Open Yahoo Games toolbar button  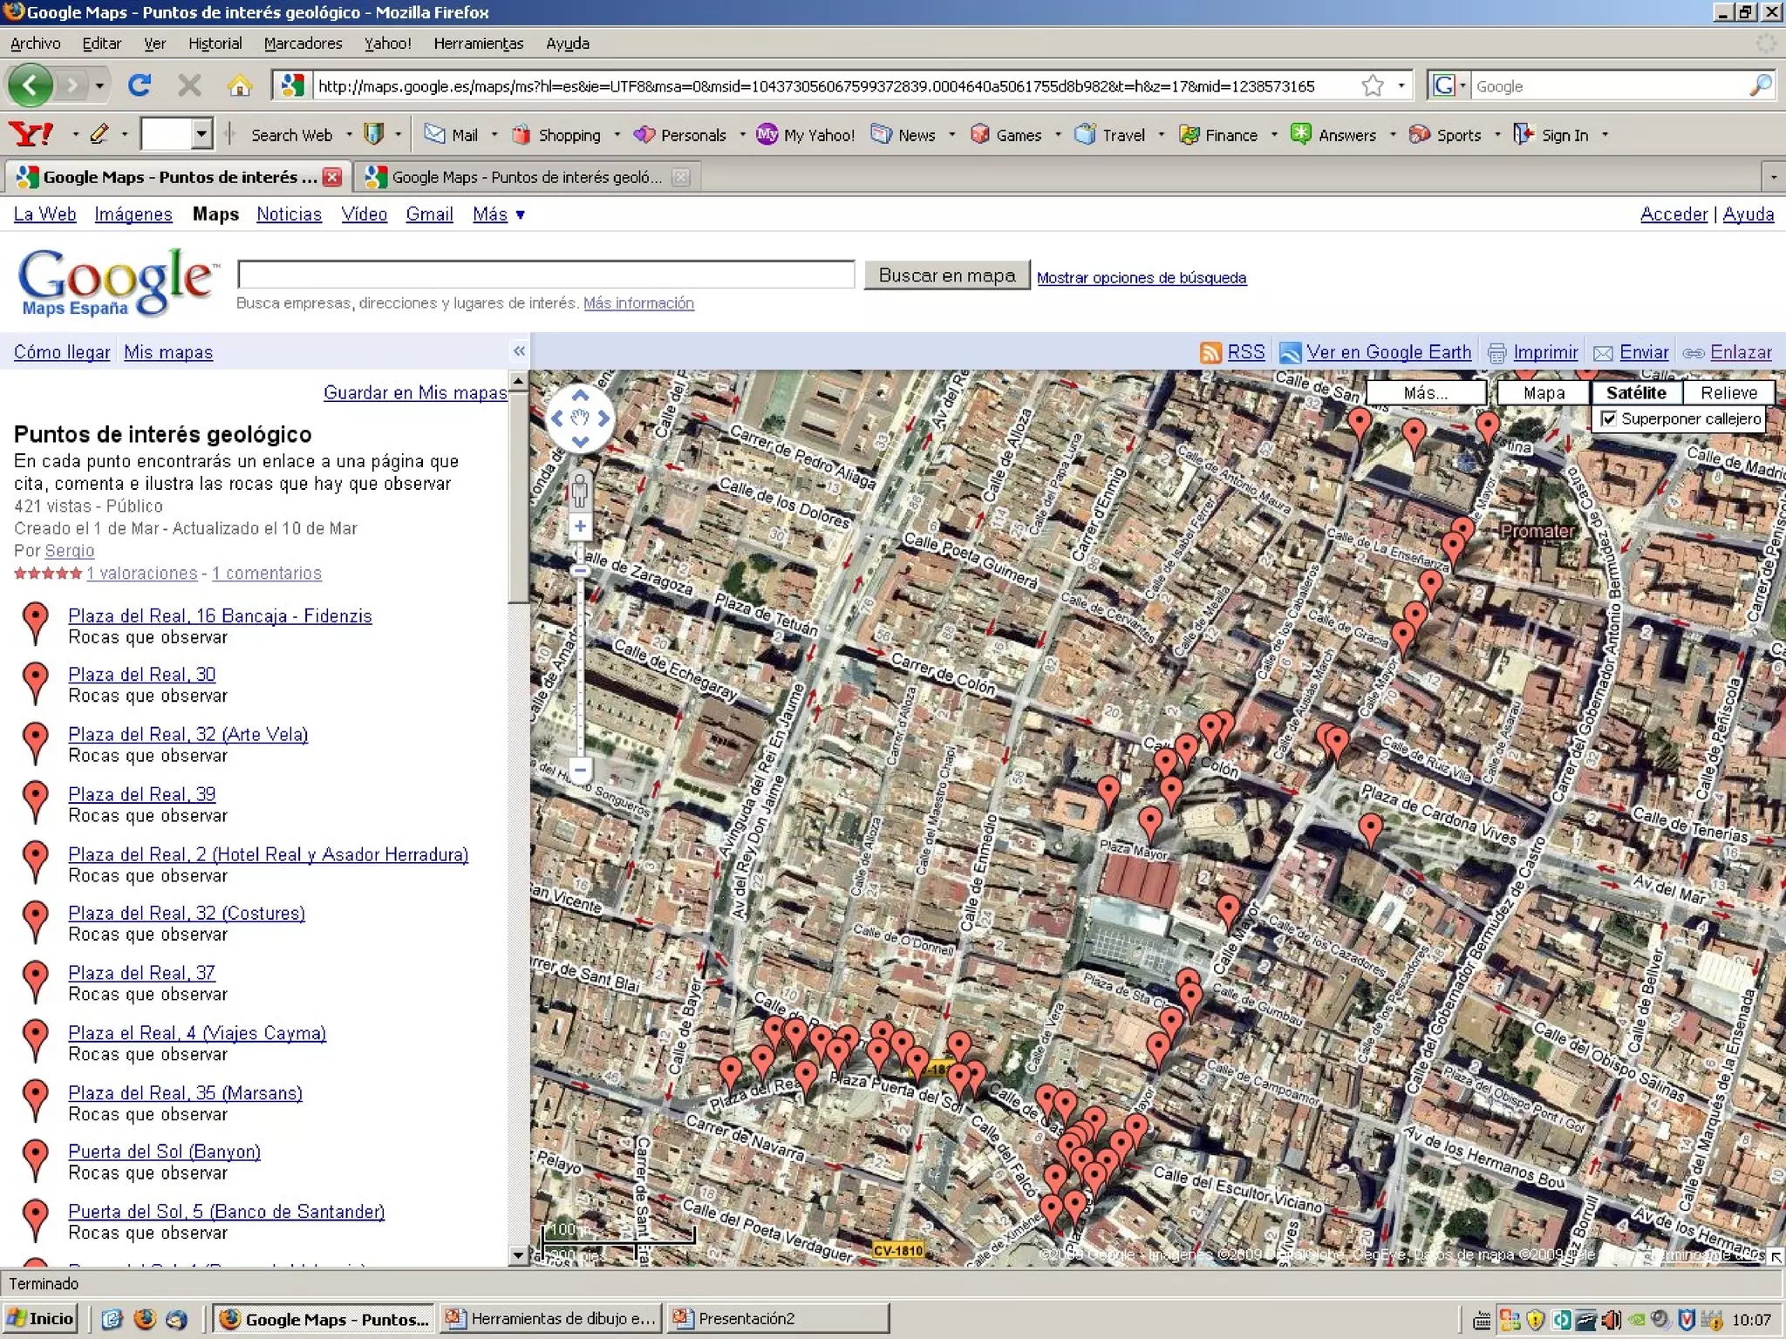click(1006, 134)
